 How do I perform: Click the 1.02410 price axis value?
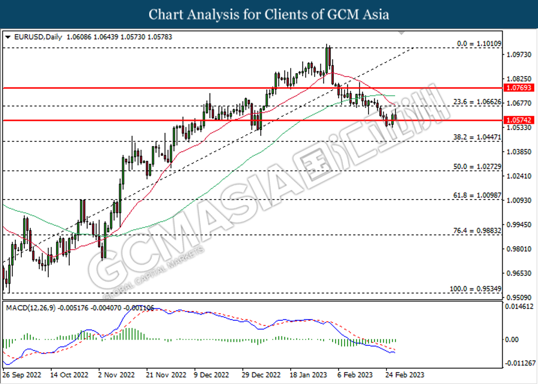(519, 176)
